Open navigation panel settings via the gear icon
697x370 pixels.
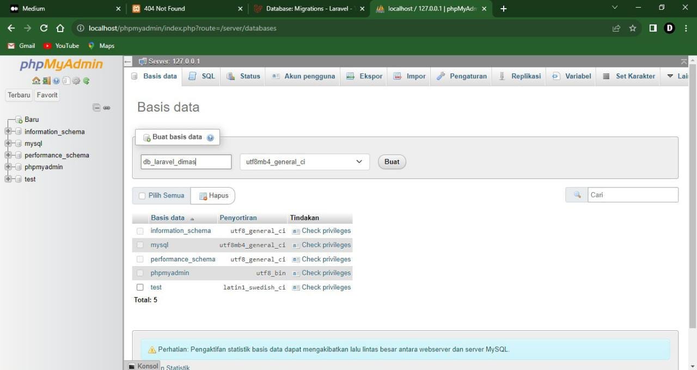[76, 81]
